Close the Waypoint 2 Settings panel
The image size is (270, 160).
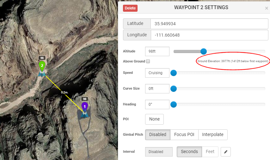pyautogui.click(x=267, y=8)
